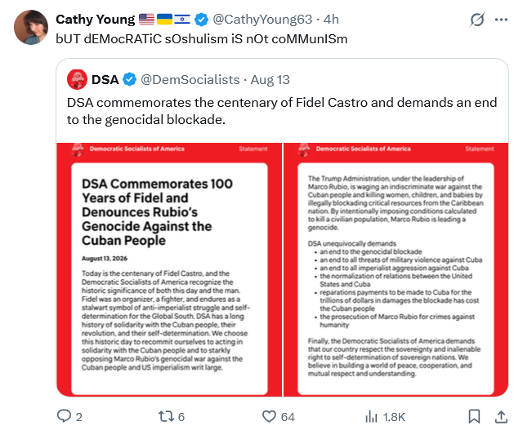523x435 pixels.
Task: View analytics via bar chart icon
Action: click(x=371, y=416)
